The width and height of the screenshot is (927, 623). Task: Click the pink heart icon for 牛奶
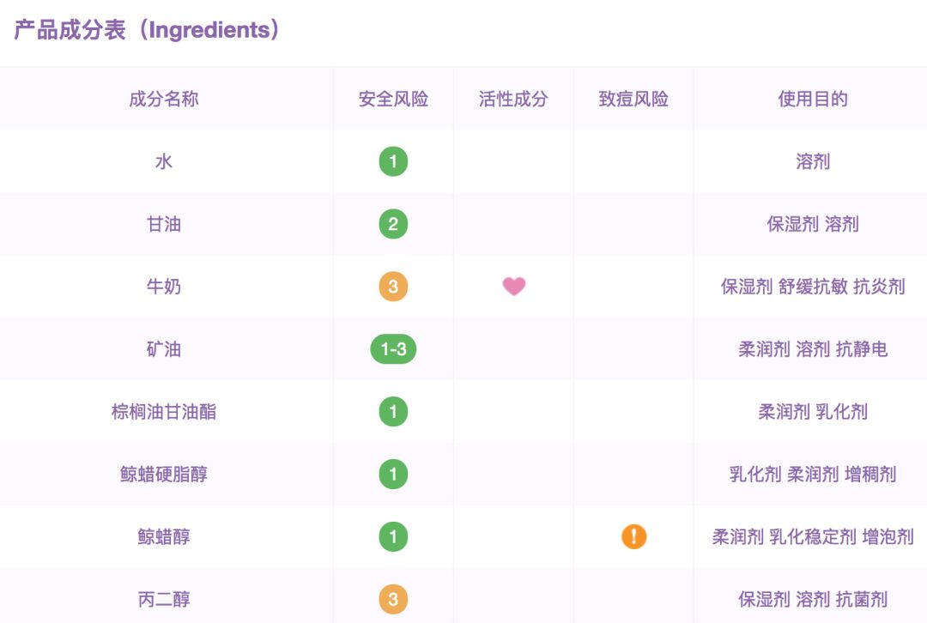click(x=513, y=287)
